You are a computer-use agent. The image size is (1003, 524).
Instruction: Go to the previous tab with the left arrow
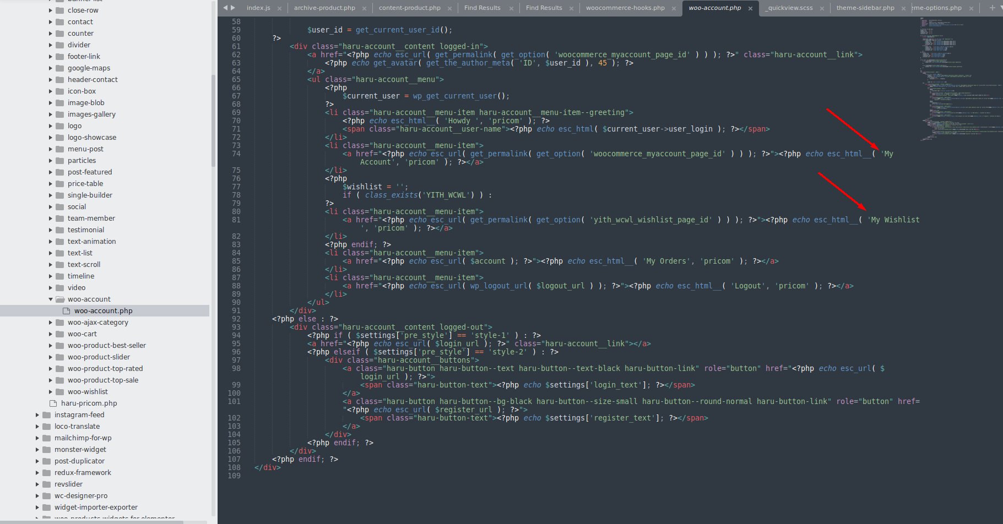(225, 8)
